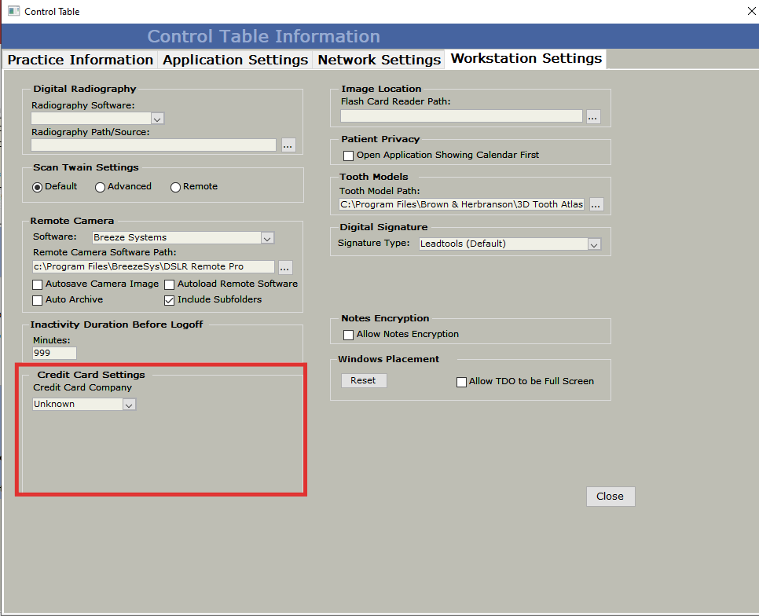Select the Advanced scan twain option
Screen dimensions: 759x616
tap(100, 187)
